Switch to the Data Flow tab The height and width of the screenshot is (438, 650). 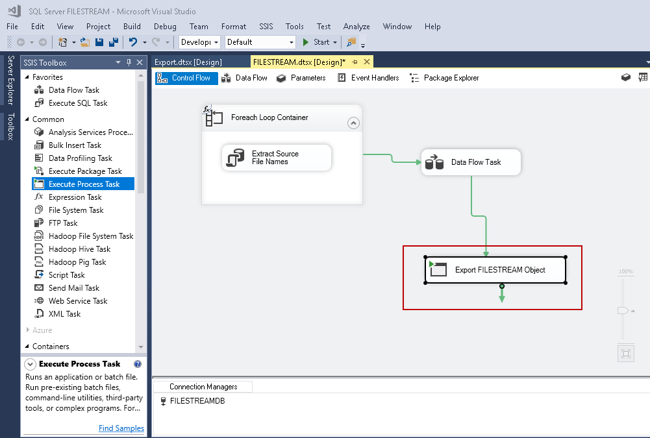(x=244, y=78)
